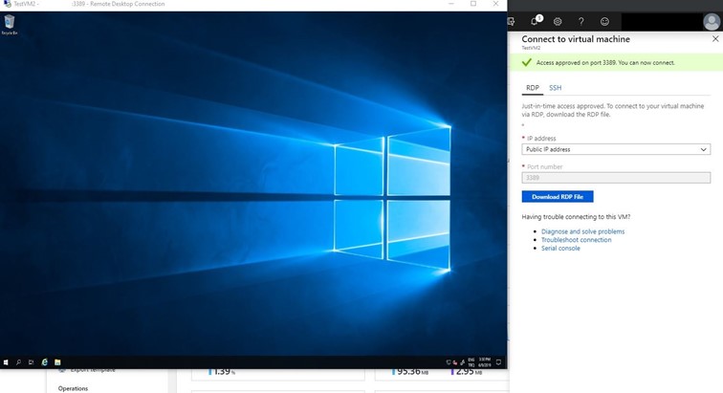This screenshot has height=393, width=723.
Task: Open the Azure account avatar menu
Action: pos(712,21)
